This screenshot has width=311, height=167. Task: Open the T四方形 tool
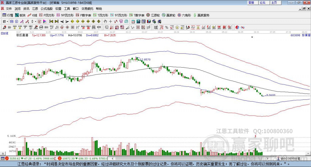point(101,15)
